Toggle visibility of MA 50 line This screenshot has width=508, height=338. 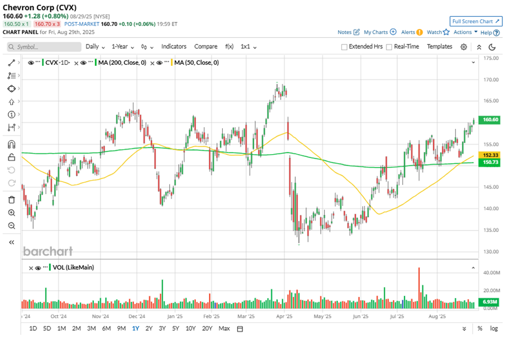pos(159,63)
